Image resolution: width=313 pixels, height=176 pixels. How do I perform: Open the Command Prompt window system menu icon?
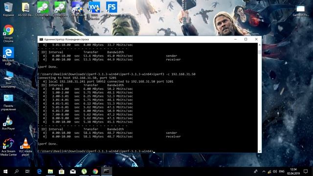click(x=41, y=39)
